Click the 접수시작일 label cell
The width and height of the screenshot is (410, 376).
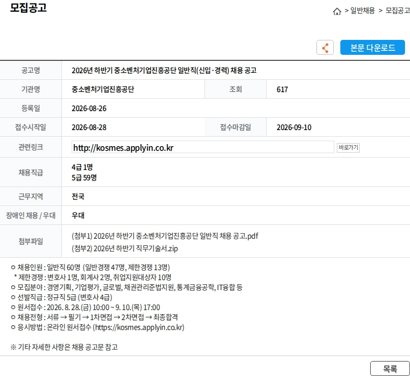tap(30, 127)
